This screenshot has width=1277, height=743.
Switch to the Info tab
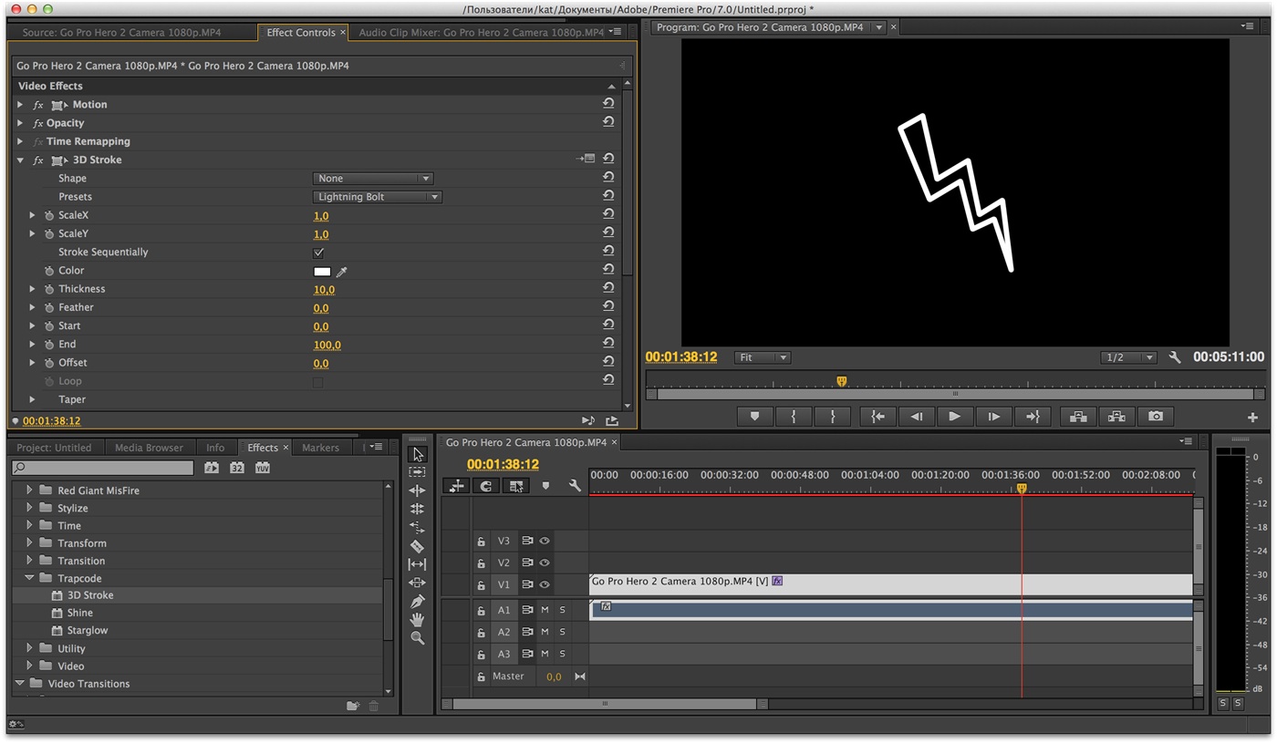coord(215,448)
